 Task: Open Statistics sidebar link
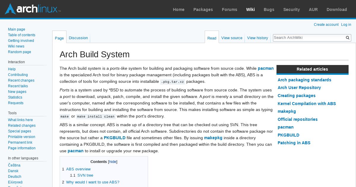(15, 97)
